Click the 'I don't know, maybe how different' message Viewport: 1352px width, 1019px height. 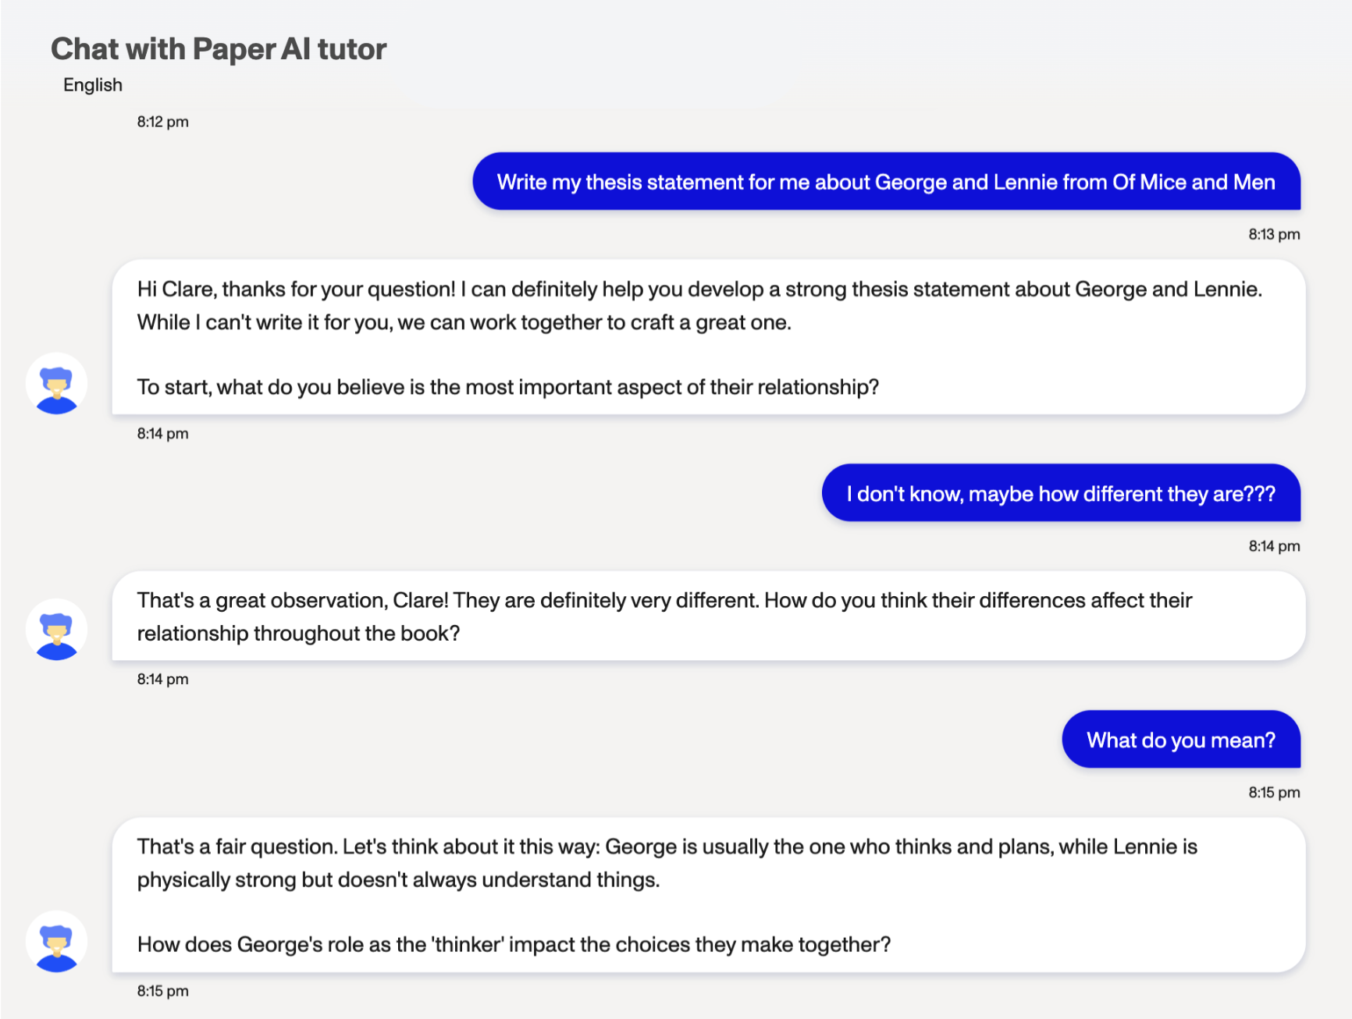tap(1061, 494)
